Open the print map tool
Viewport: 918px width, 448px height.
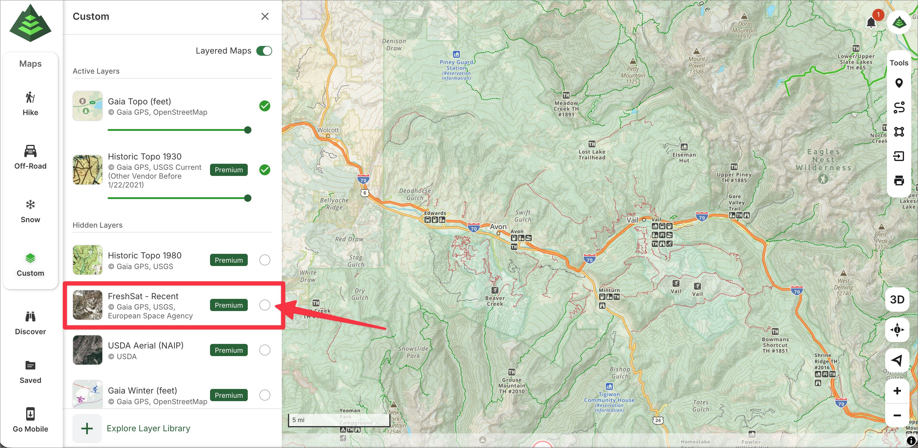click(899, 180)
